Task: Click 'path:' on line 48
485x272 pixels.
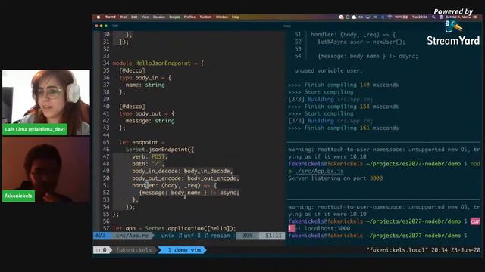Action: click(140, 164)
